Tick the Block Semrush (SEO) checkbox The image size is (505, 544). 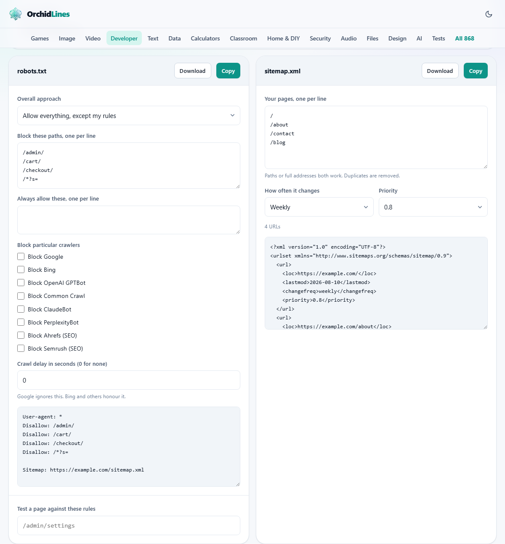(21, 348)
